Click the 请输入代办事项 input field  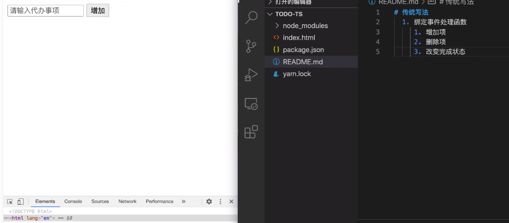pos(45,10)
